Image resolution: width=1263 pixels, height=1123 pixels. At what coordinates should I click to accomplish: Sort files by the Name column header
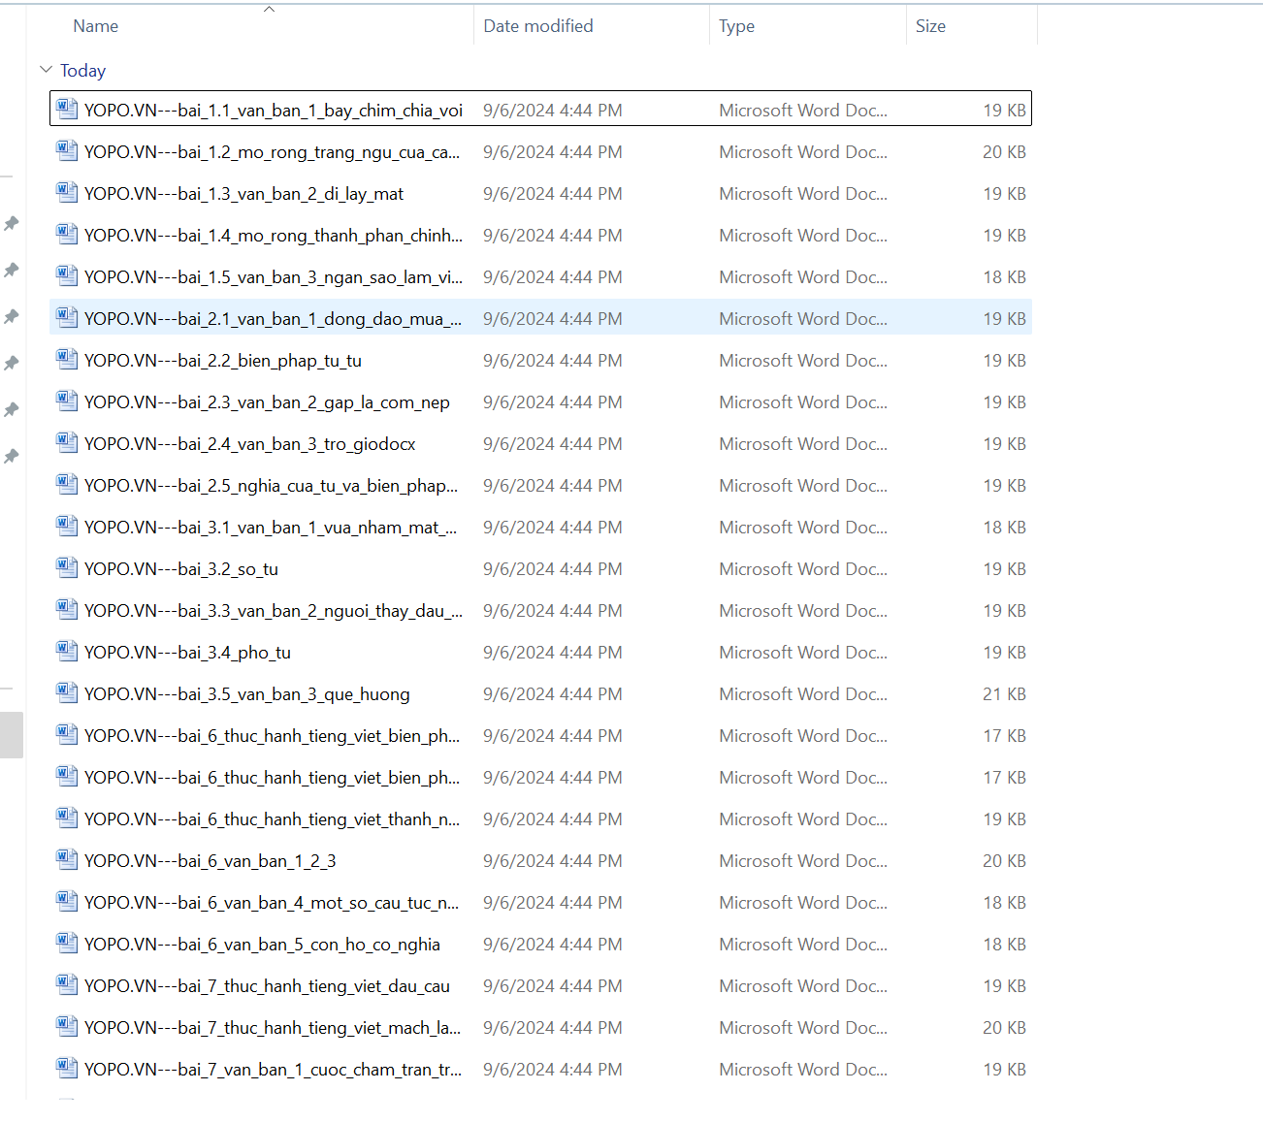(96, 26)
